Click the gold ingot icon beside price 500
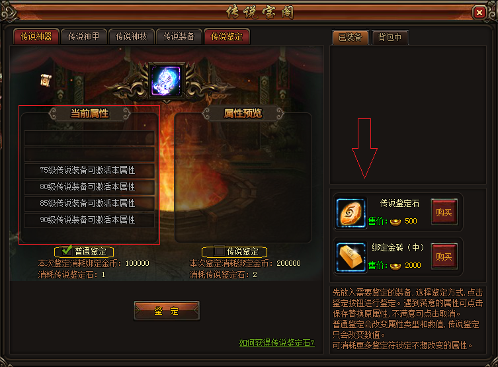Image resolution: width=498 pixels, height=367 pixels. tap(395, 222)
